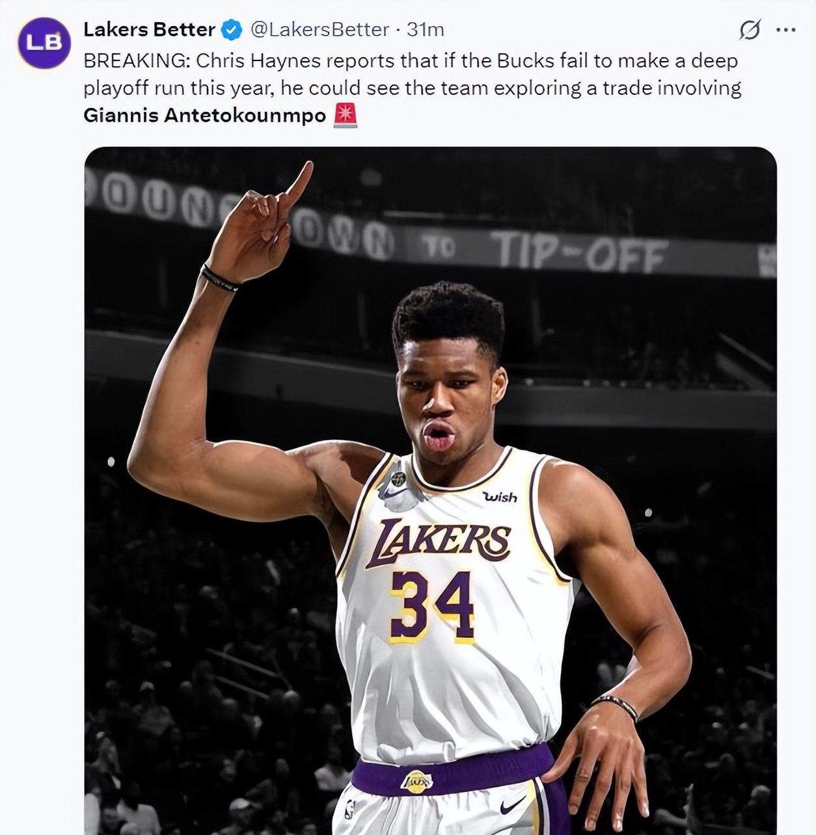Open the LB profile avatar
This screenshot has height=835, width=816.
point(44,42)
